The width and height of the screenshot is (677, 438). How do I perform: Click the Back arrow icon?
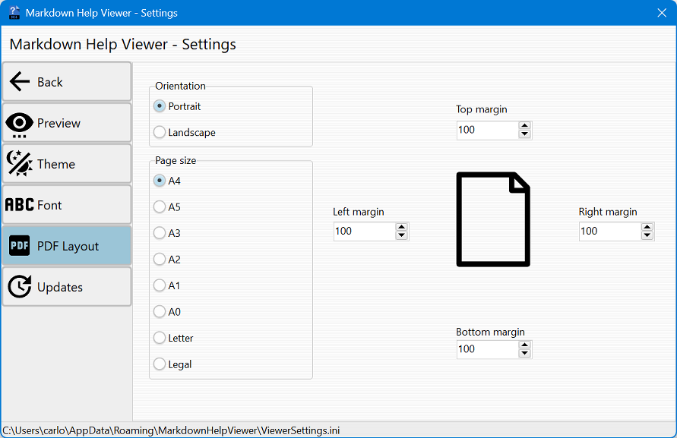[x=20, y=81]
